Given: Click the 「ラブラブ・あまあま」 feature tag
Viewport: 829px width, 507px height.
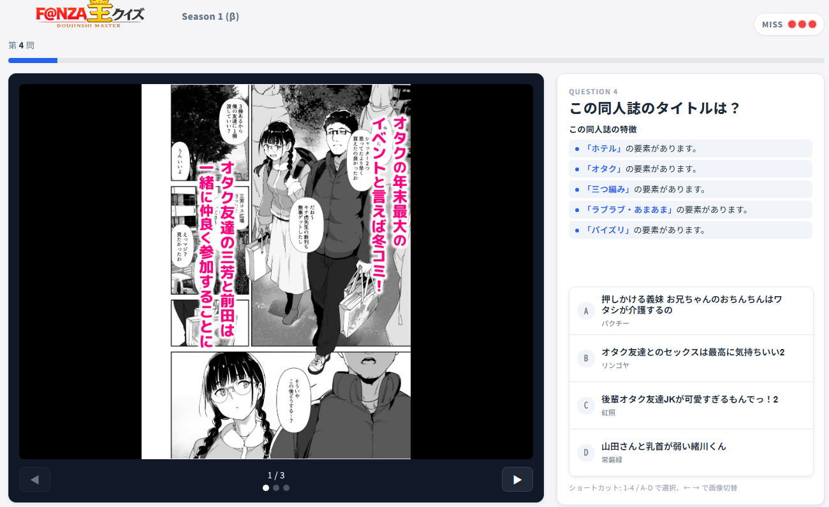Looking at the screenshot, I should (x=691, y=210).
